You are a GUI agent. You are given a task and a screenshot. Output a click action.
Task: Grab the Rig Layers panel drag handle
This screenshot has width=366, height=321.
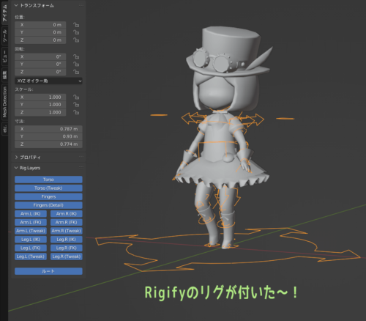coord(81,168)
